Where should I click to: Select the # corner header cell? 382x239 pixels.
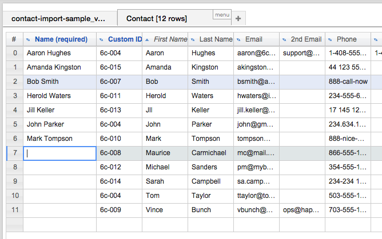click(x=14, y=40)
